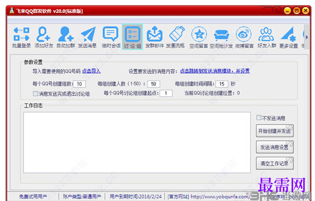Open the 点击跳转到发送消息模块，并设置 link
This screenshot has width=315, height=201.
point(215,71)
